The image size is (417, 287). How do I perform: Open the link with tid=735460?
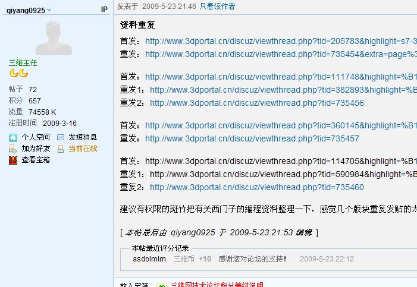coord(257,187)
